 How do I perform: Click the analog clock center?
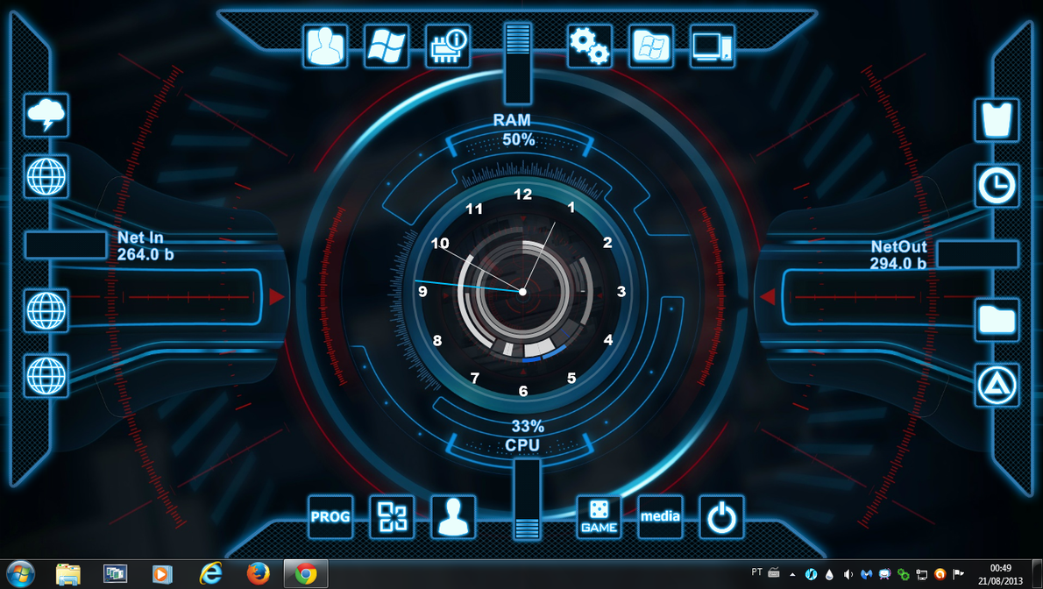522,292
